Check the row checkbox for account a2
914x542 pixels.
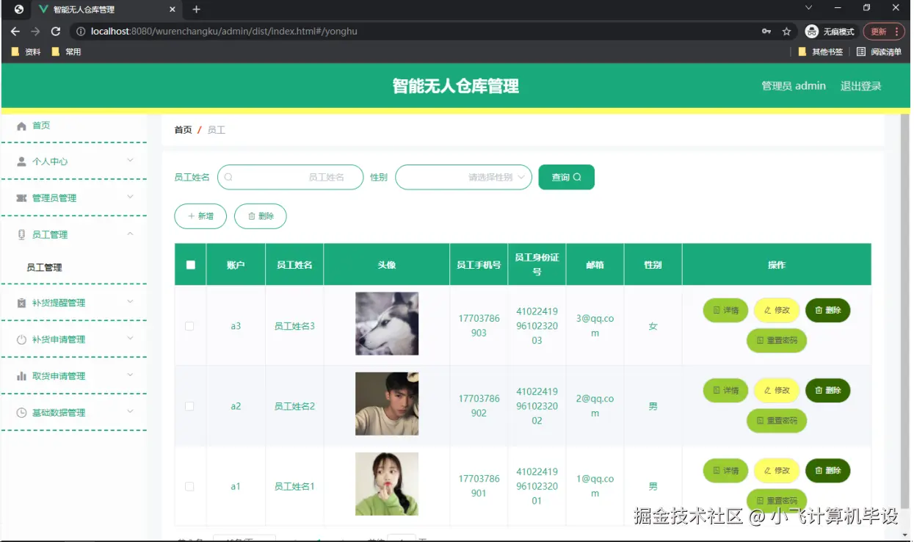(189, 406)
